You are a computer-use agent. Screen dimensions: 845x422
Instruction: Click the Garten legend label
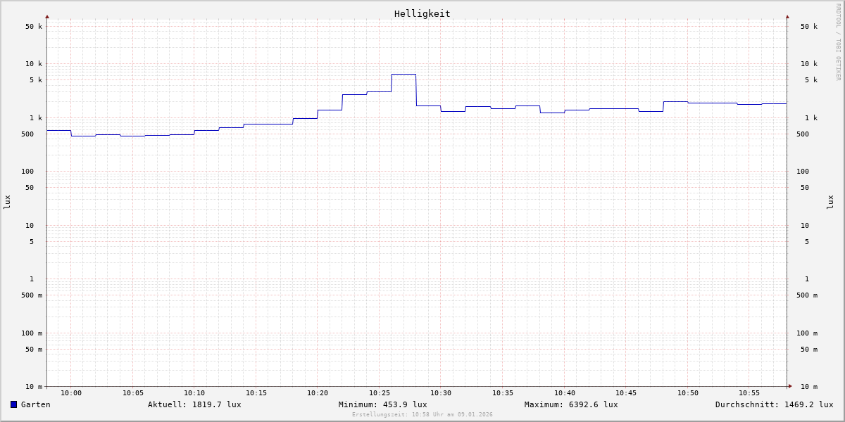pos(35,404)
